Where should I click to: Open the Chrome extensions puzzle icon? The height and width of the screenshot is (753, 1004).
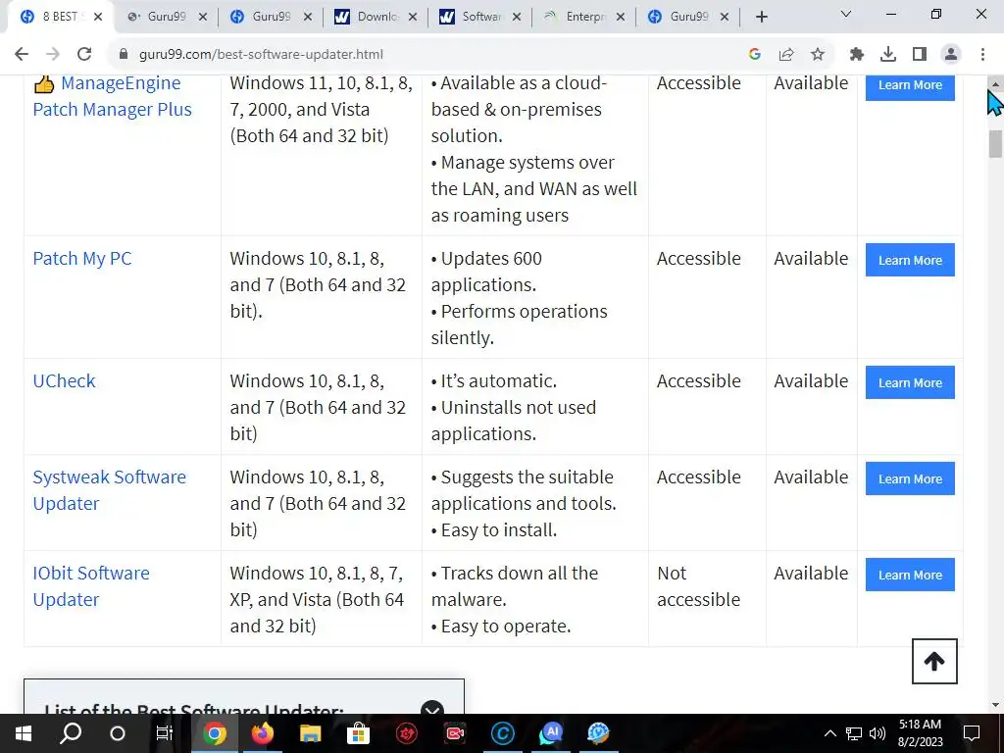click(x=857, y=55)
